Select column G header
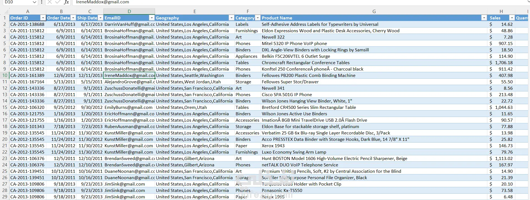530x200 pixels. (374, 11)
